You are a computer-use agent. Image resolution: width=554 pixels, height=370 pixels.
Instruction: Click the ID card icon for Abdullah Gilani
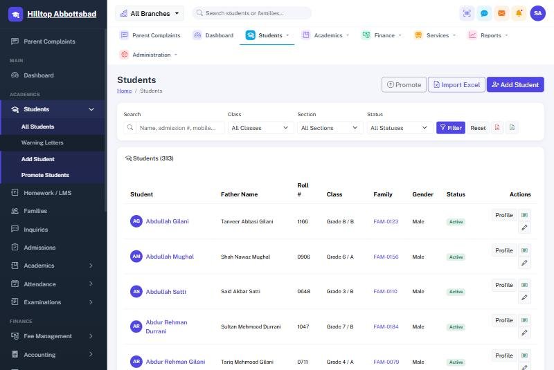(x=524, y=215)
